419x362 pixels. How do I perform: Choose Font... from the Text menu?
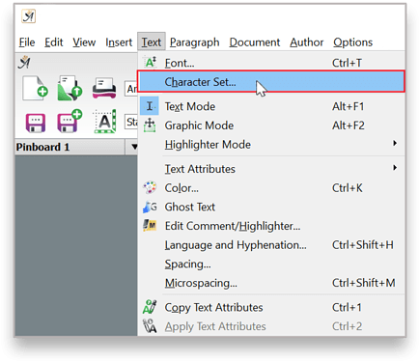[271, 63]
